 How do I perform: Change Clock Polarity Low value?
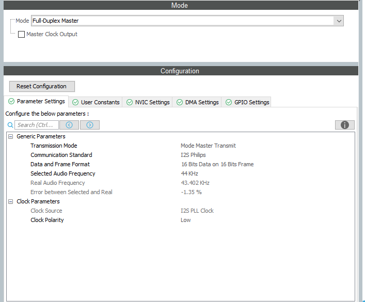tap(185, 220)
